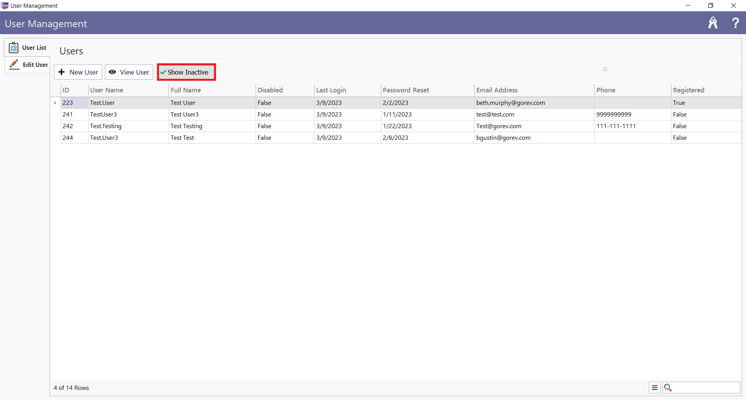
Task: Click Password Reset cell 2/8/2023
Action: tap(428, 138)
